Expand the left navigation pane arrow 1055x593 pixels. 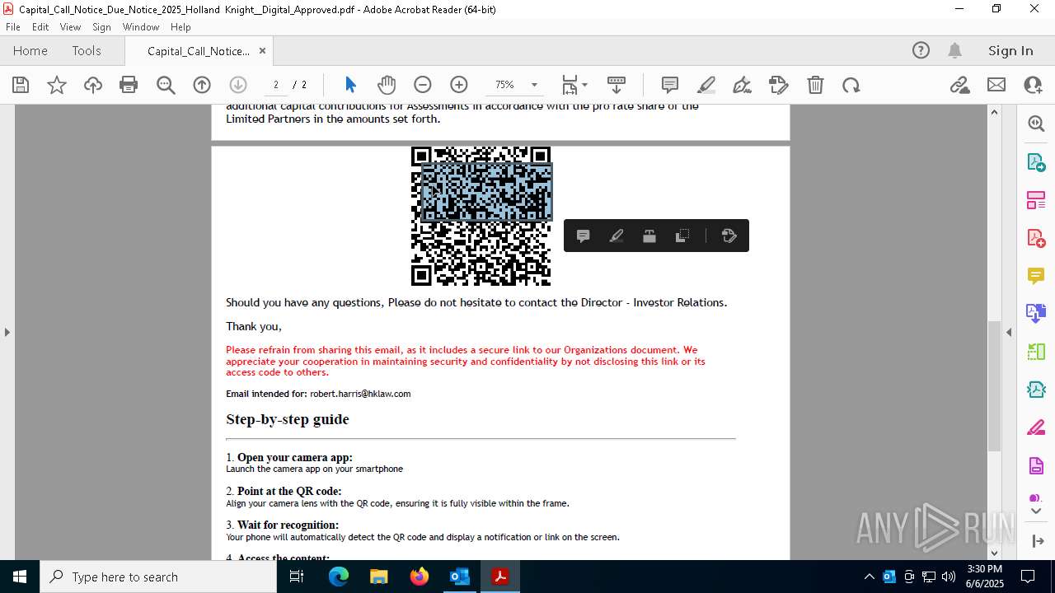7,332
